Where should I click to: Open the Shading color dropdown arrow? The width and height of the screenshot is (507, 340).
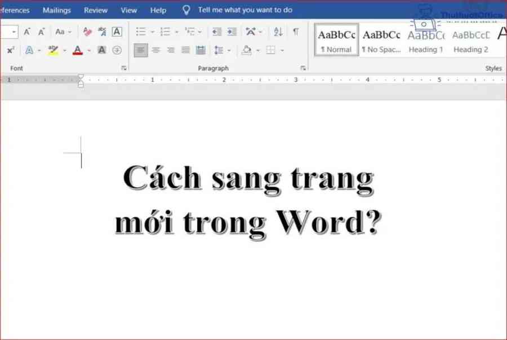tap(258, 51)
